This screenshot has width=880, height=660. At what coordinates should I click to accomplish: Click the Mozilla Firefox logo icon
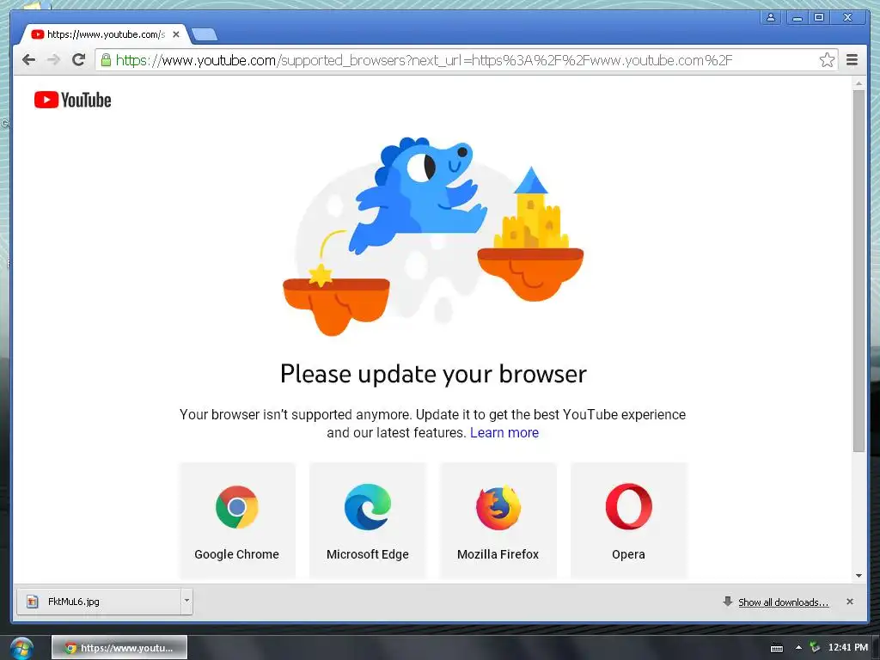coord(498,507)
